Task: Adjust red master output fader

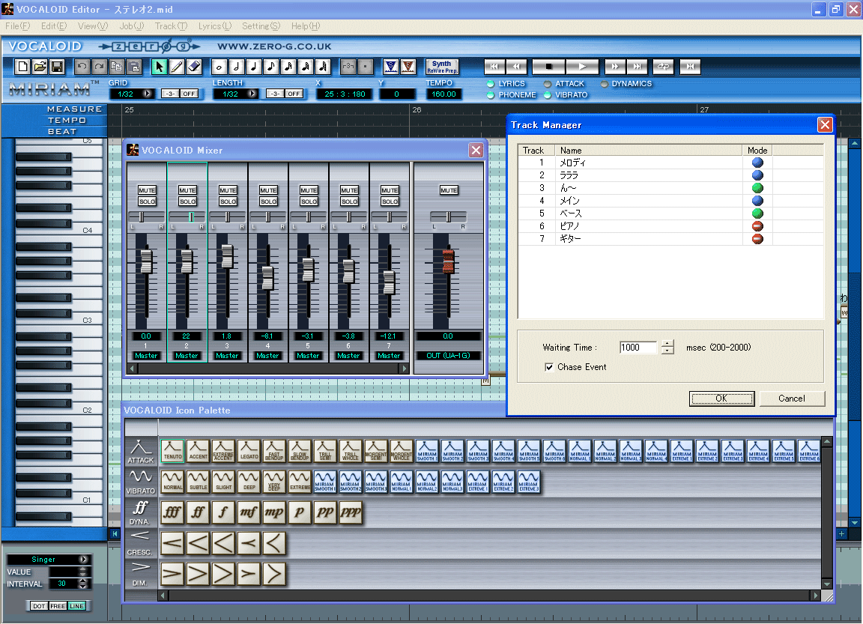Action: (449, 261)
